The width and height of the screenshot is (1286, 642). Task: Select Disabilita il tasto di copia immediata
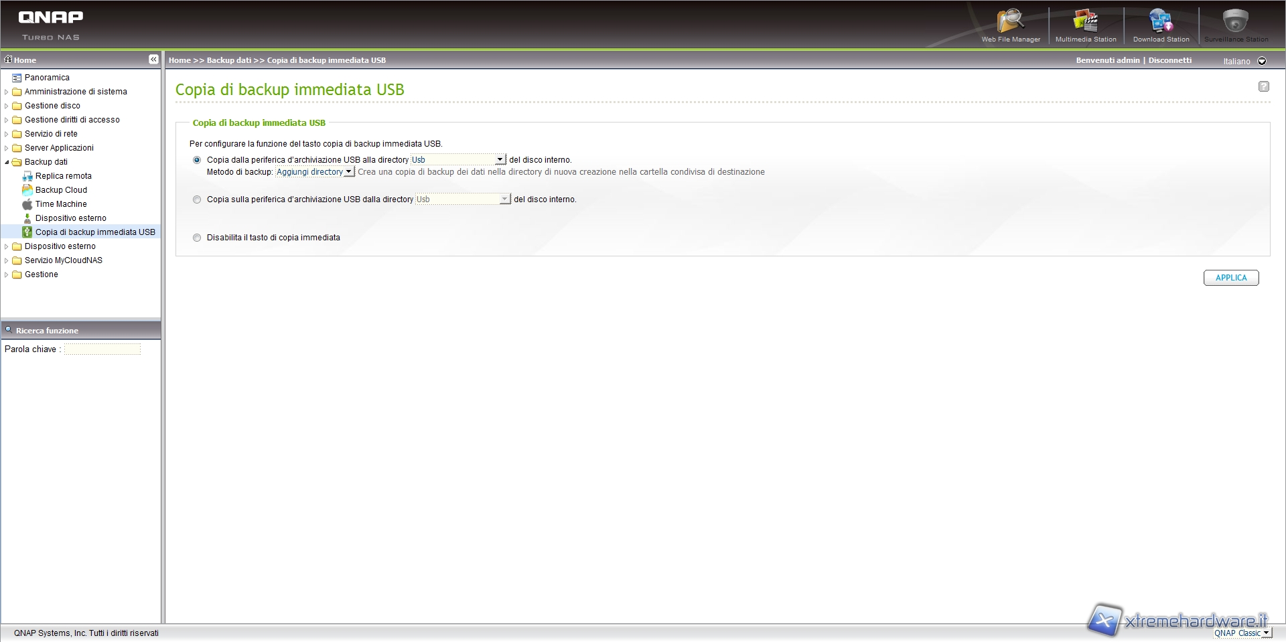pos(197,238)
